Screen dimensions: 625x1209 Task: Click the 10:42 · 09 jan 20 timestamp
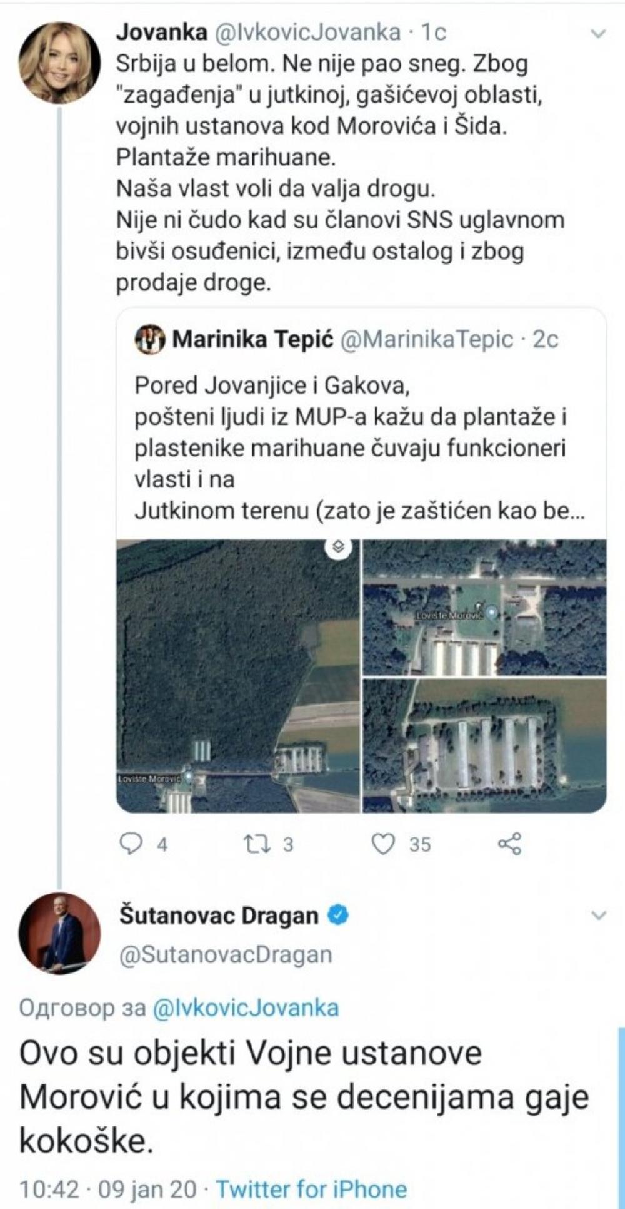(x=107, y=1189)
